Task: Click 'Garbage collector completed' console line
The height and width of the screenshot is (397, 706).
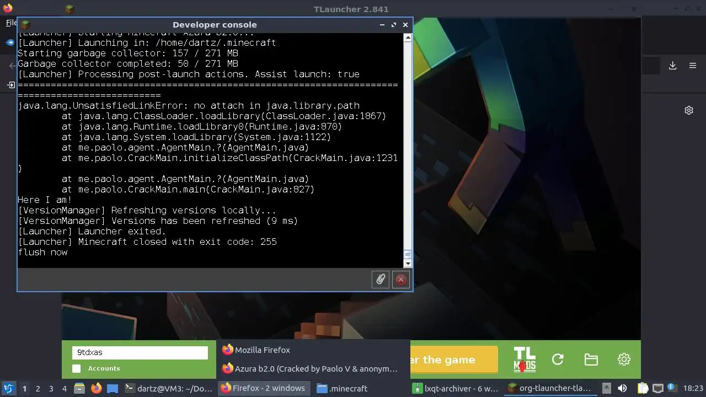Action: coord(128,63)
